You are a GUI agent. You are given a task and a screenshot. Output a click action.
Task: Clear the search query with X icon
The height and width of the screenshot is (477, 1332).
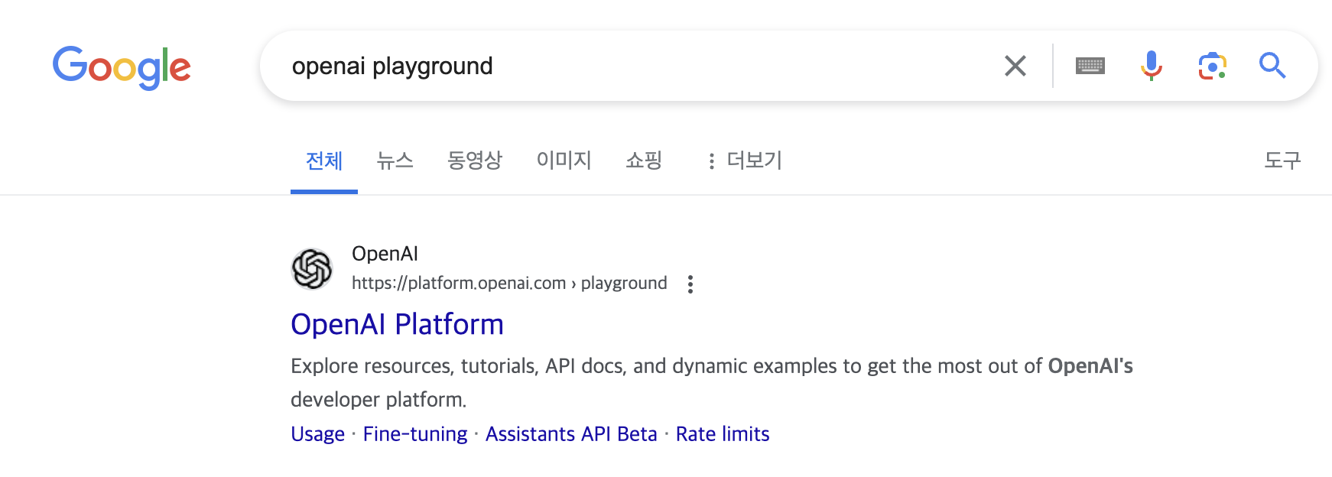(1015, 66)
